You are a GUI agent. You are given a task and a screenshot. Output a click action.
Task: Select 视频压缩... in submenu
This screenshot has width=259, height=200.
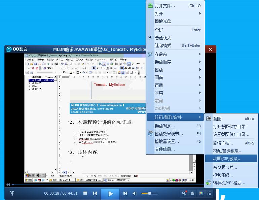point(231,175)
